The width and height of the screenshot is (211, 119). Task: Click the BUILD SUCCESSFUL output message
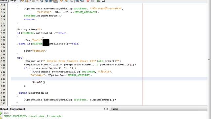pos(33,116)
